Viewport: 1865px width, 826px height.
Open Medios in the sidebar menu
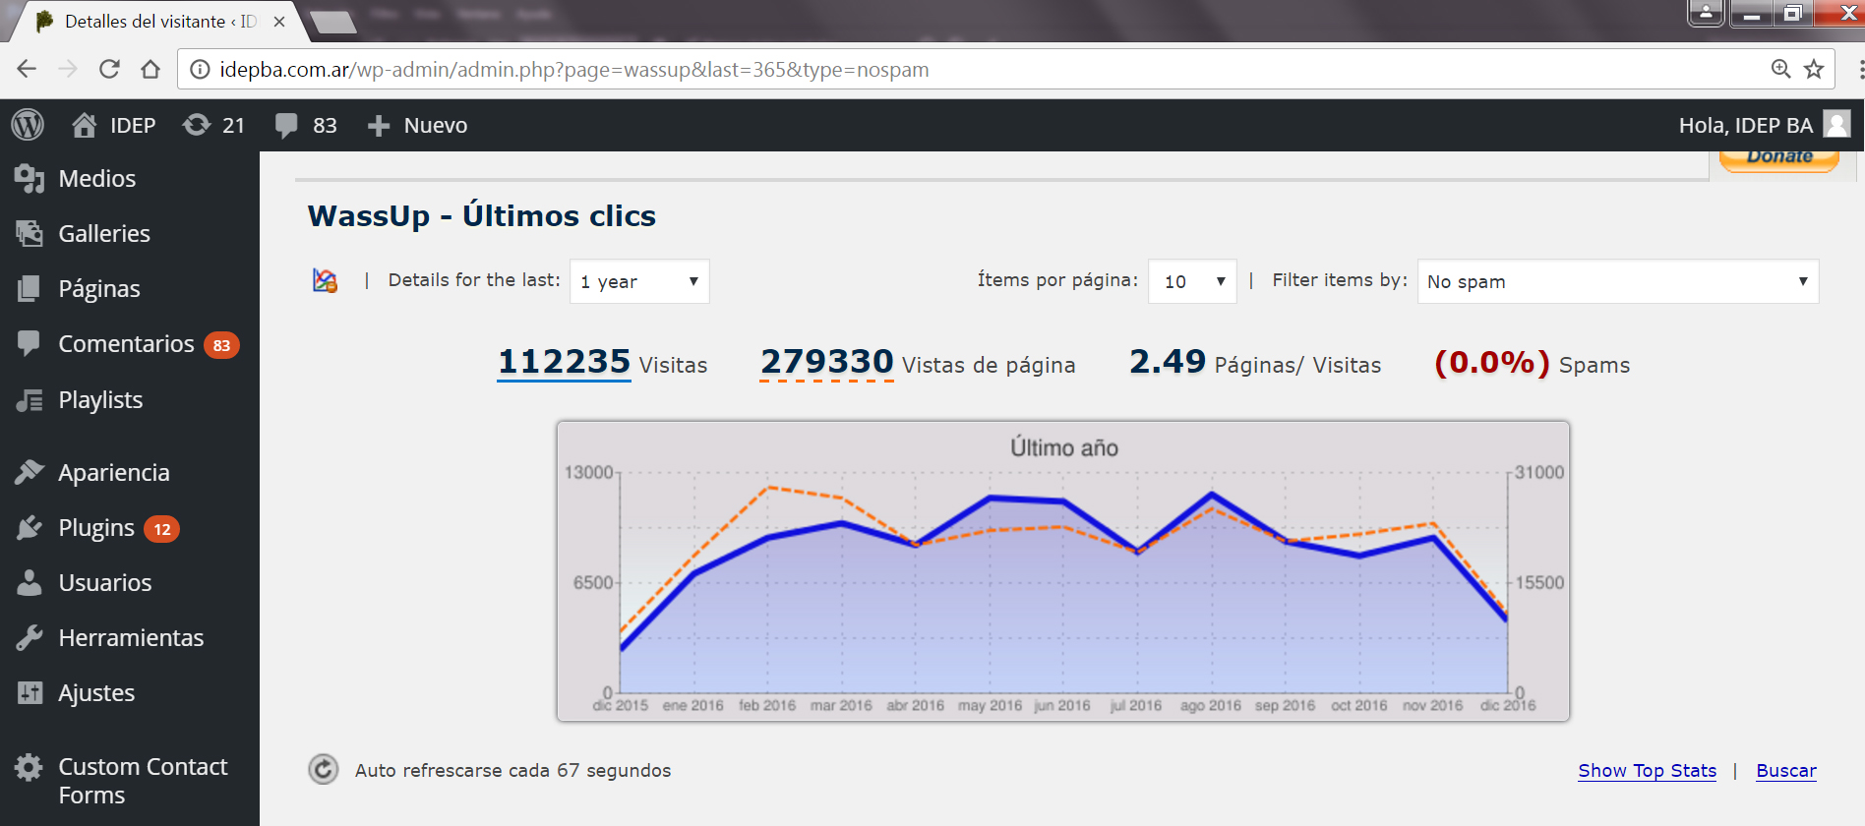click(96, 178)
